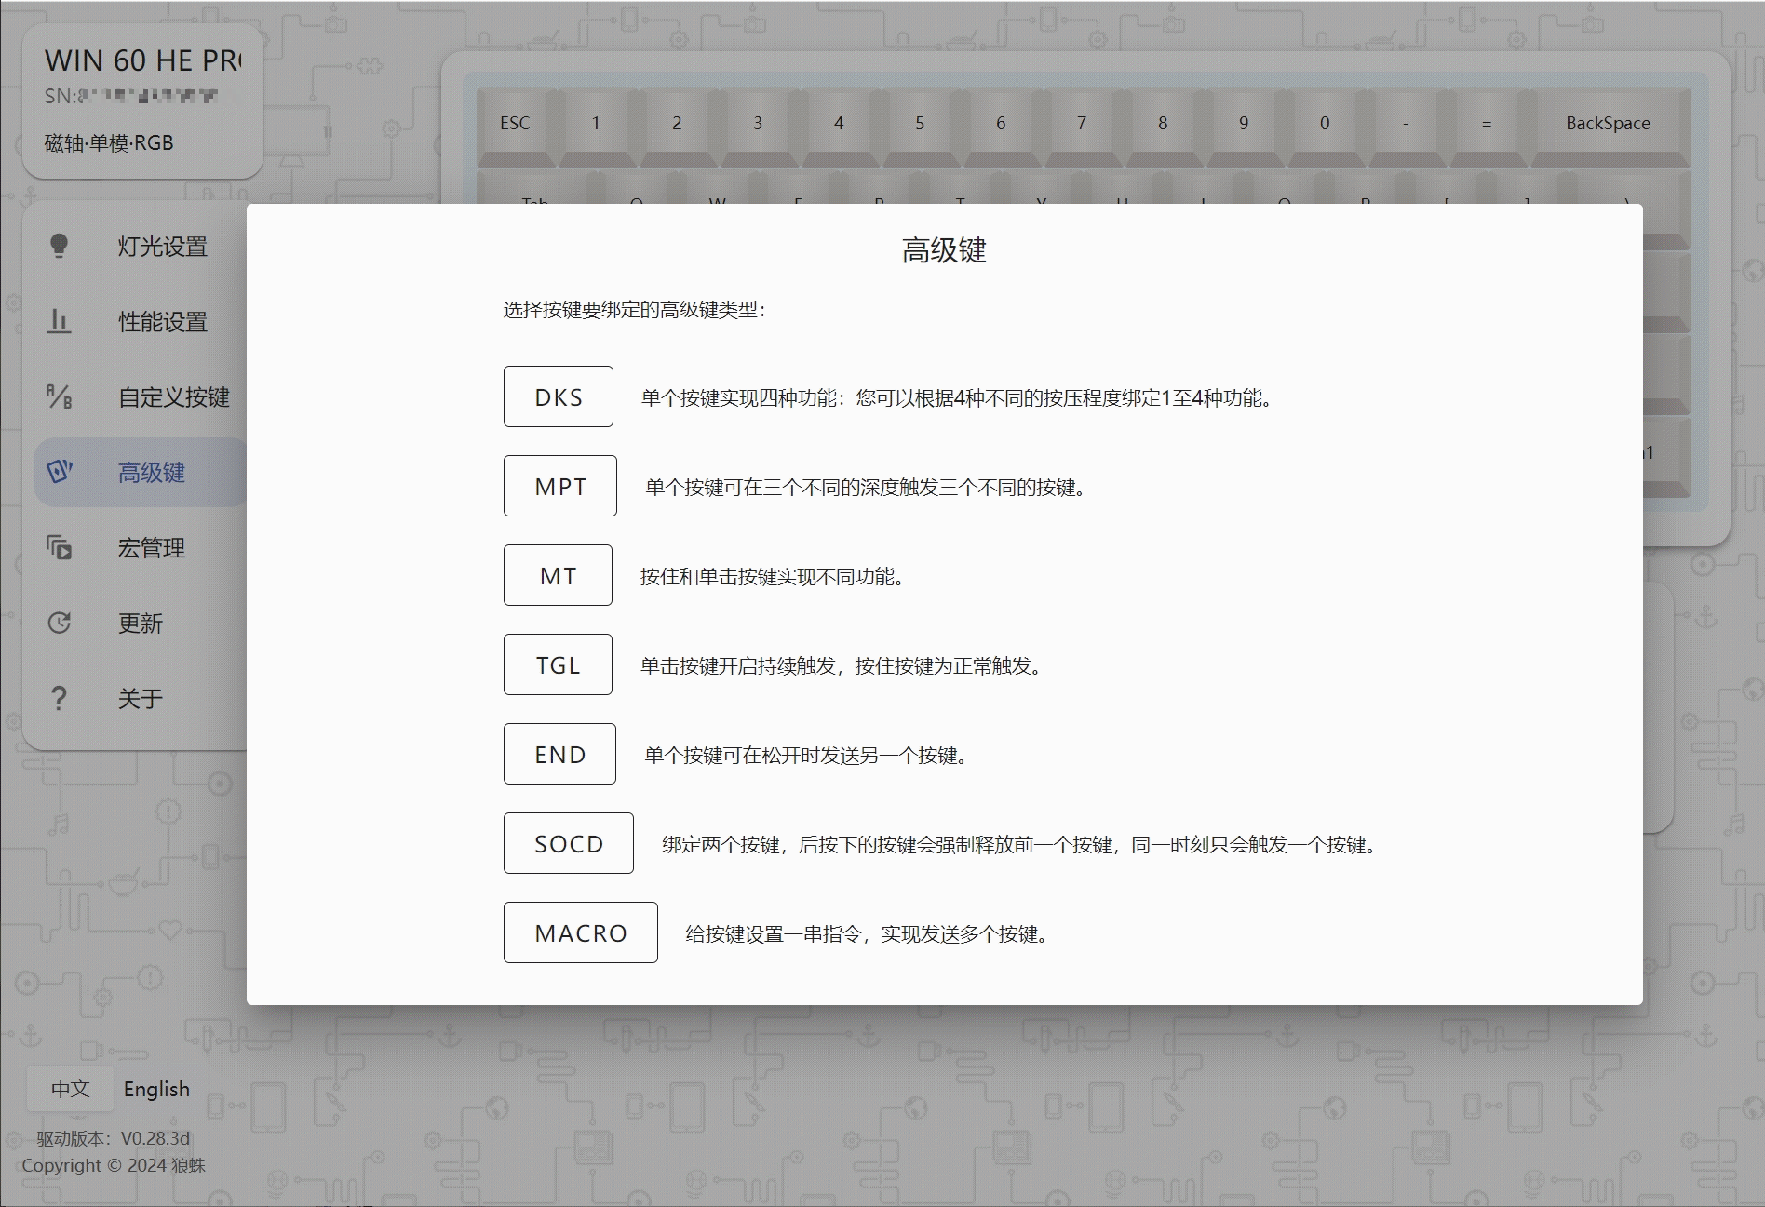Click the BackSpace key on the keyboard layout
Screen dimensions: 1765x1207
[x=1608, y=122]
